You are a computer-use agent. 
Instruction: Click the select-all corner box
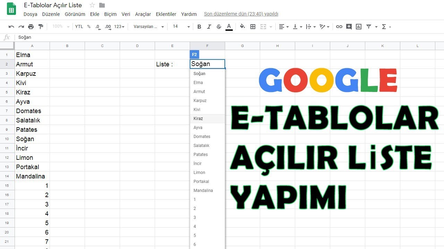[7, 46]
